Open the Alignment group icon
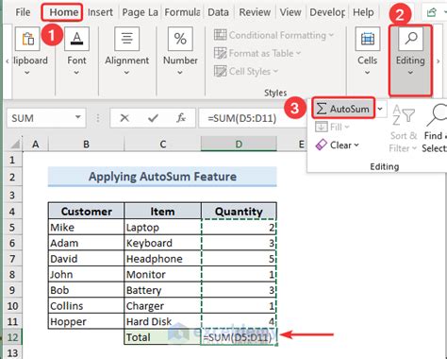447x359 pixels. click(127, 39)
